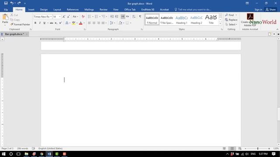Open the font name dropdown
The image size is (280, 157).
(x=51, y=17)
